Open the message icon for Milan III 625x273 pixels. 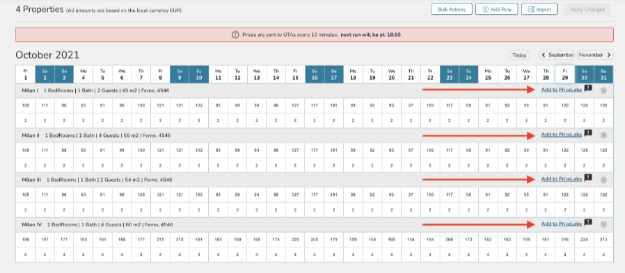[588, 178]
